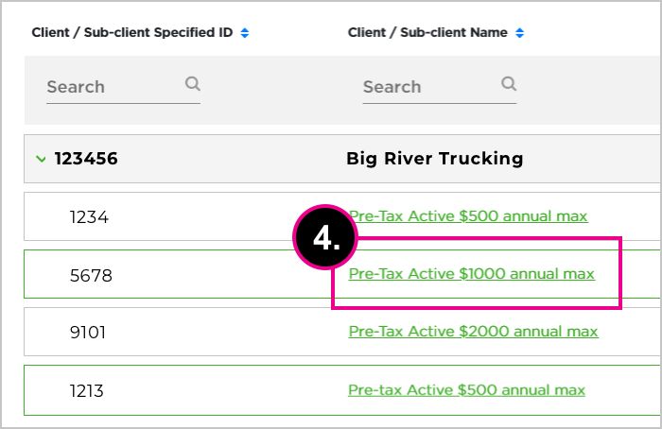Select sub-client ID 1213 cell
The image size is (662, 429).
pos(89,391)
